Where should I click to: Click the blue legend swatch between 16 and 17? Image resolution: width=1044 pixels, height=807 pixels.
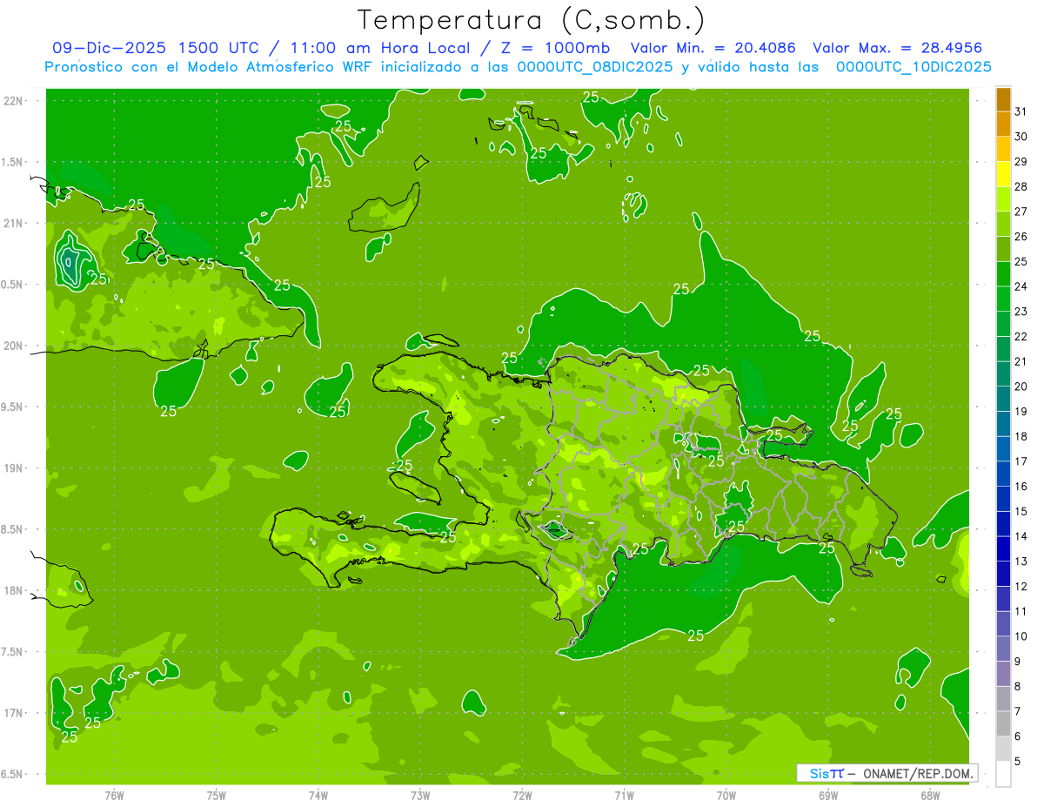(1003, 474)
